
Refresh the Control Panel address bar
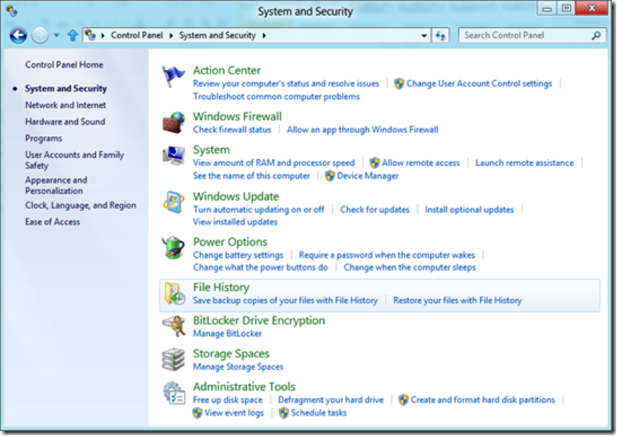(441, 36)
